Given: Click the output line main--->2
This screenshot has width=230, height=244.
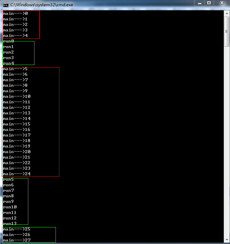Looking at the screenshot, I should pos(15,25).
